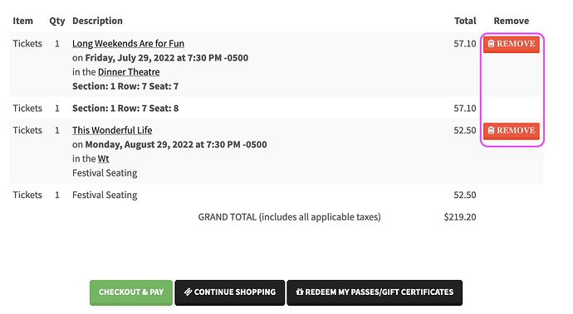Click the Item column header
The image size is (573, 314).
tap(22, 21)
